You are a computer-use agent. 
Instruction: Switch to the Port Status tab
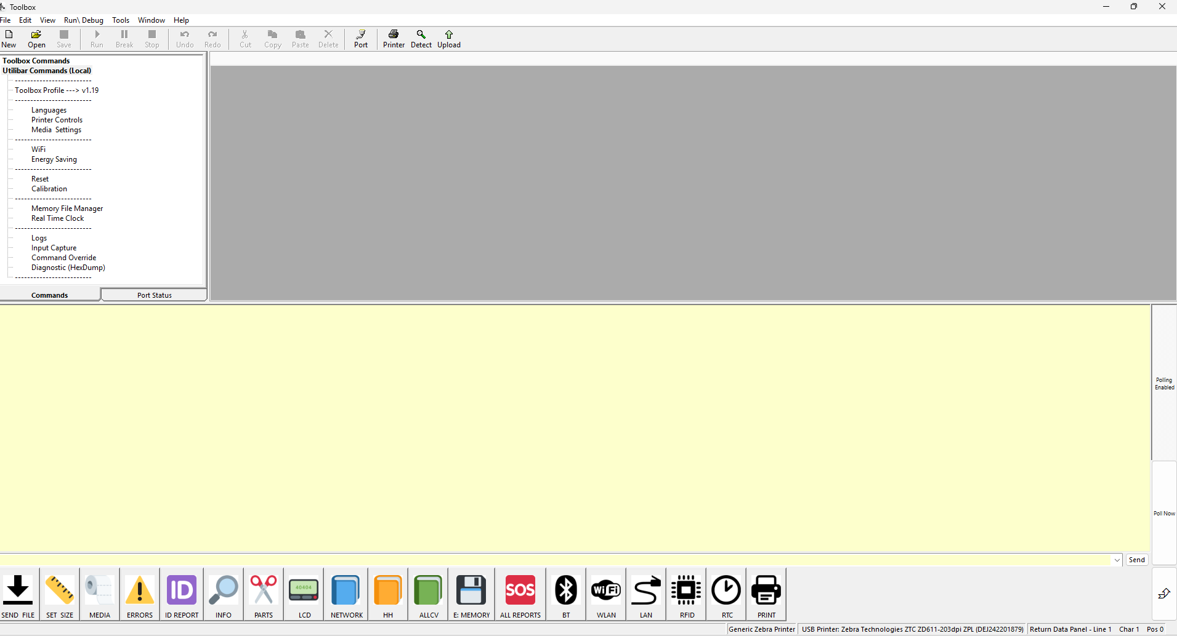153,295
